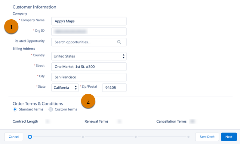The height and width of the screenshot is (144, 240).
Task: Click the Company Name field label
Action: tap(32, 20)
